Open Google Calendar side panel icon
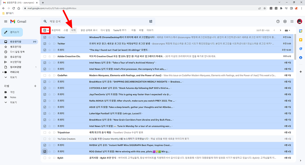This screenshot has height=165, width=305. click(300, 31)
